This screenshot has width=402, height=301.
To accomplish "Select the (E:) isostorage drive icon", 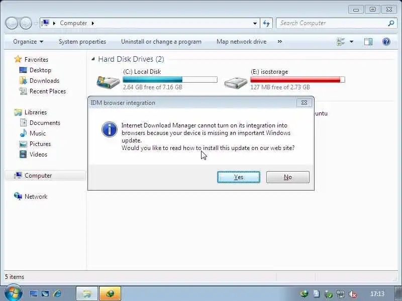I will pyautogui.click(x=236, y=83).
